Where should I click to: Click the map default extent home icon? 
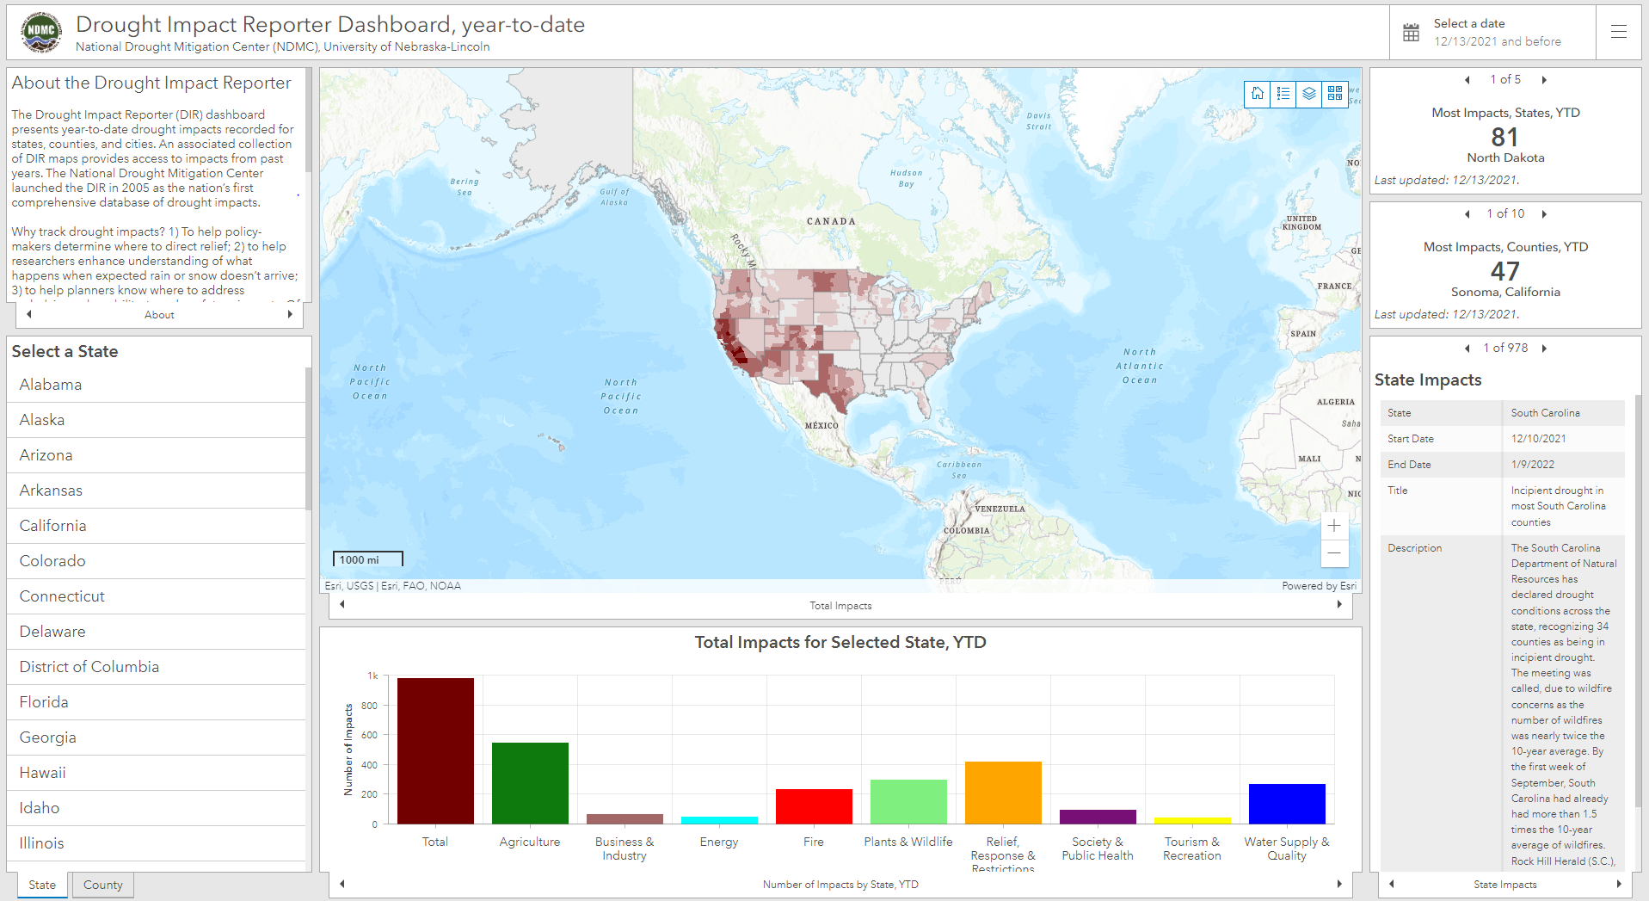[x=1258, y=94]
